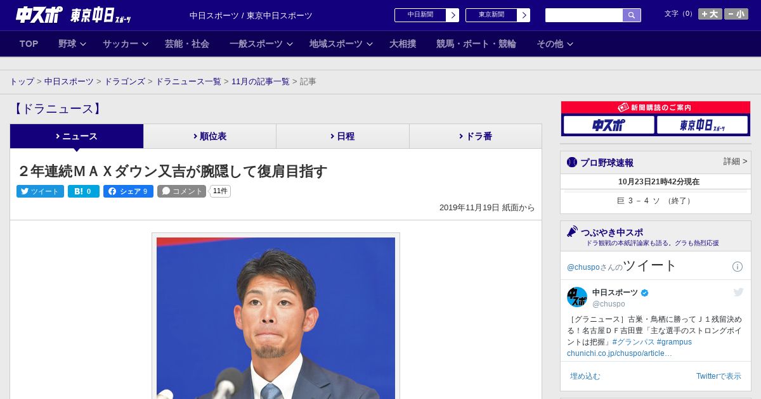This screenshot has height=399, width=761.
Task: Select the ニュース tab
Action: coord(77,136)
